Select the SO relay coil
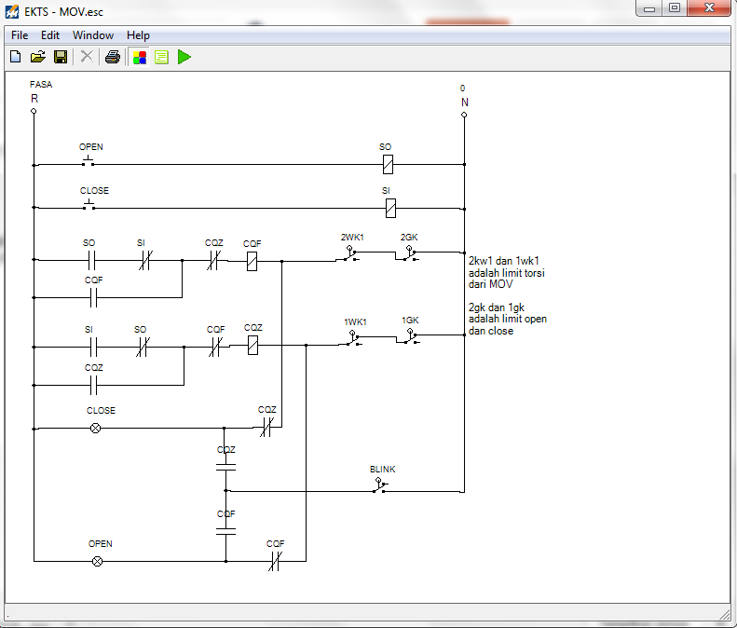Image resolution: width=737 pixels, height=628 pixels. point(388,165)
